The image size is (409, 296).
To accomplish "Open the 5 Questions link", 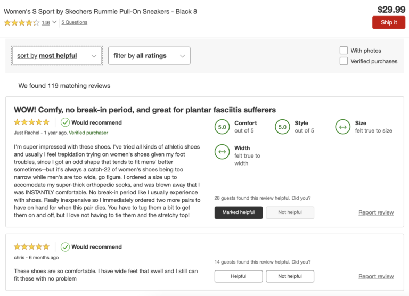I will click(74, 22).
